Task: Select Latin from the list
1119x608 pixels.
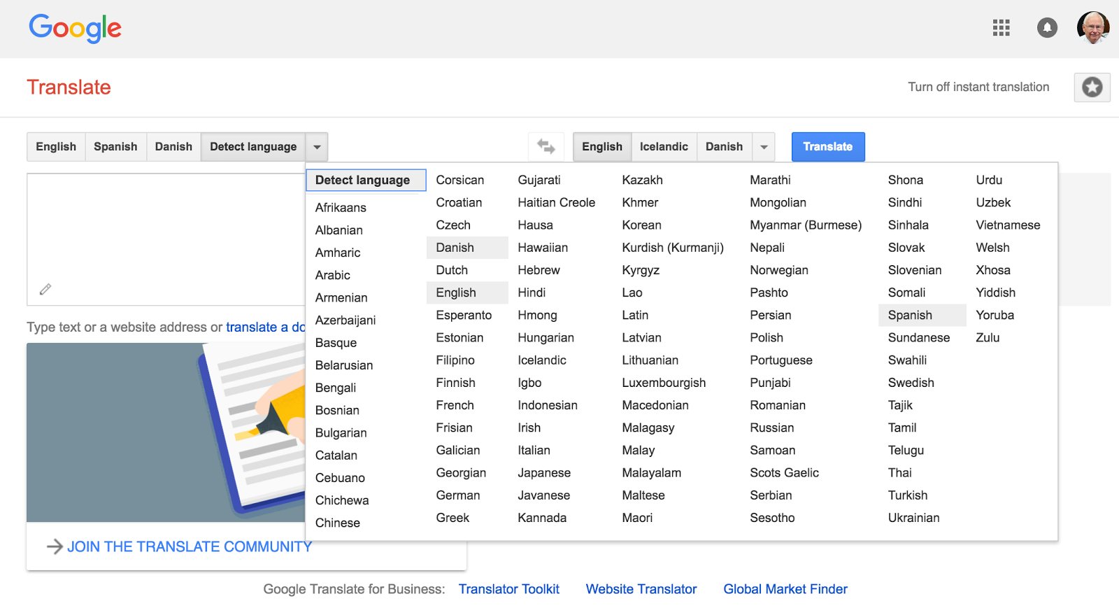Action: (x=635, y=315)
